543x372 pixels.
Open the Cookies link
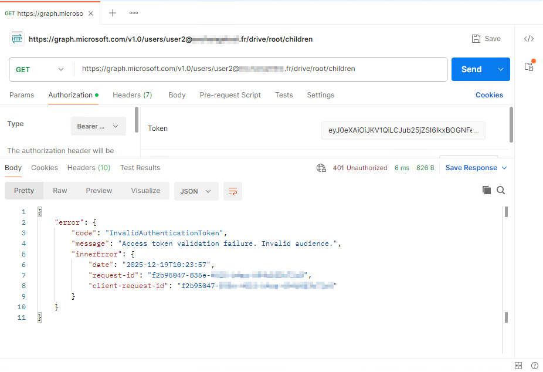(x=489, y=95)
